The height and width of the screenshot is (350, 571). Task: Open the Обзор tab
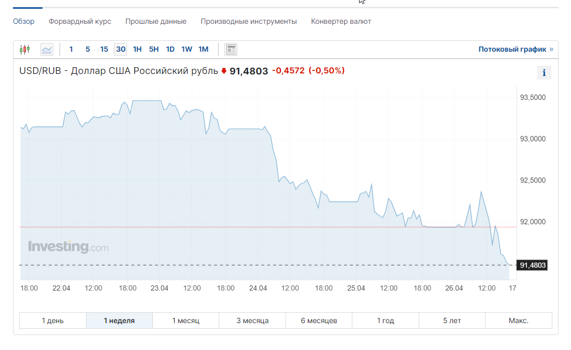click(x=24, y=21)
